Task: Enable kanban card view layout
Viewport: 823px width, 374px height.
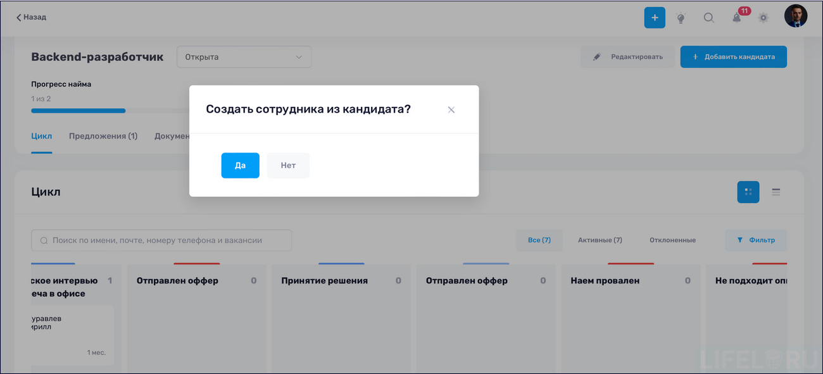Action: tap(748, 192)
